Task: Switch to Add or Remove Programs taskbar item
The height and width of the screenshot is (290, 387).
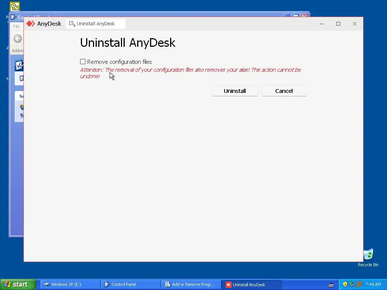Action: coord(190,285)
